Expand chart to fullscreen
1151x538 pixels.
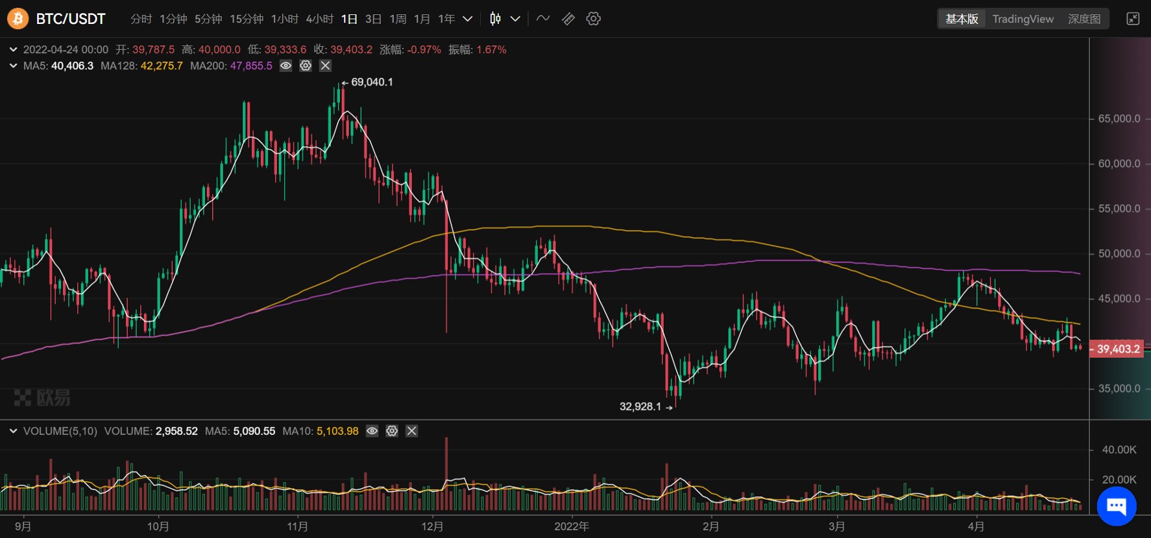pos(1133,19)
